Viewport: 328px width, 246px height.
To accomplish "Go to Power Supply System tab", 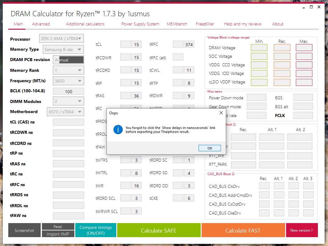I will (x=140, y=24).
